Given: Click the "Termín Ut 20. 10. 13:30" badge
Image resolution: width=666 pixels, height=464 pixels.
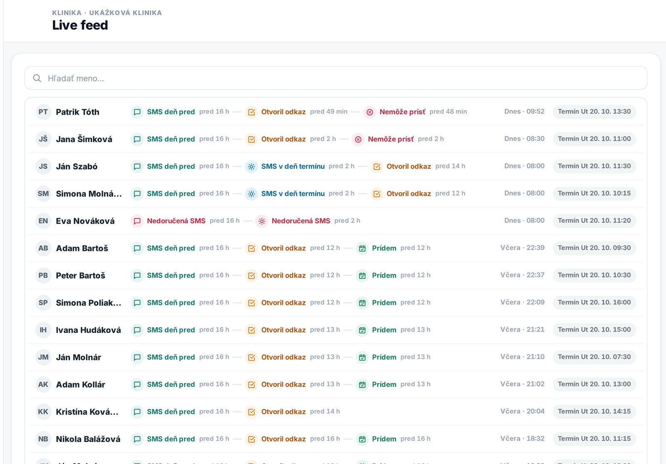Looking at the screenshot, I should [594, 112].
